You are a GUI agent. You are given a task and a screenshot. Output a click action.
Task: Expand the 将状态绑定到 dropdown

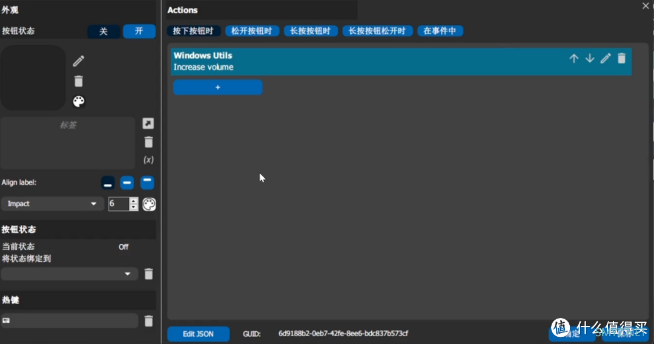[x=69, y=274]
